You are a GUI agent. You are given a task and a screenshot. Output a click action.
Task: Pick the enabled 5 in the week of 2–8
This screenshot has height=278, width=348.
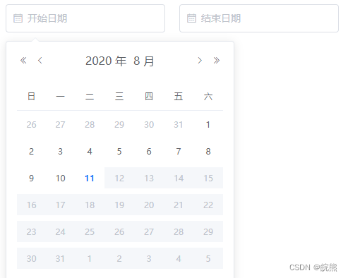pos(119,151)
